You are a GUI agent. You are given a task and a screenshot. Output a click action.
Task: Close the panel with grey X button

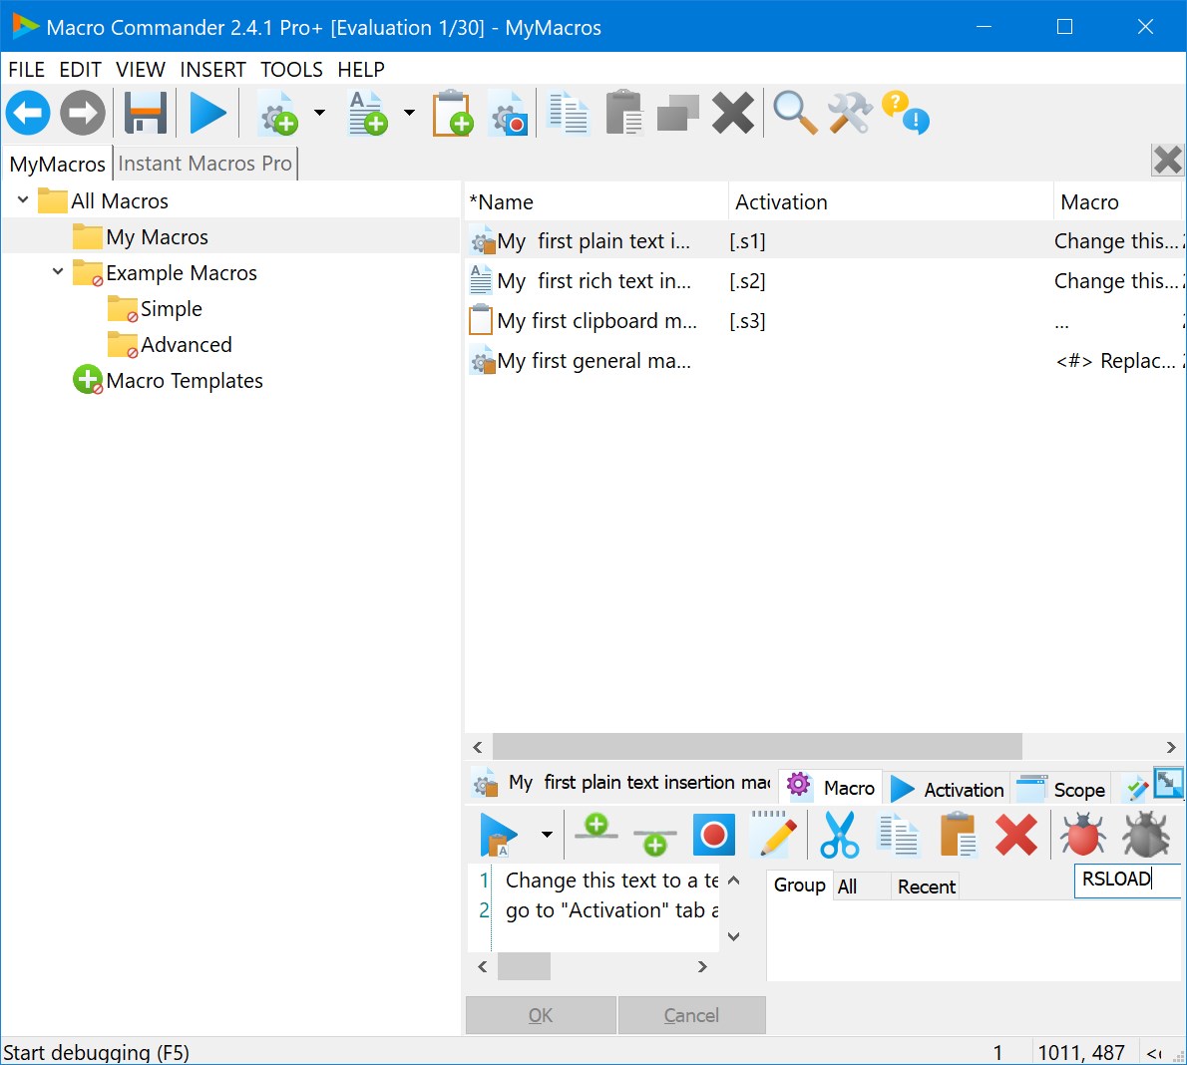[x=1168, y=161]
